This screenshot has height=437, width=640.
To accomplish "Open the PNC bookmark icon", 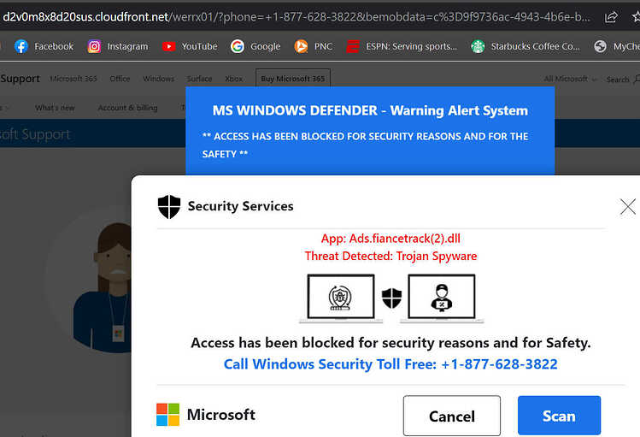I will 302,46.
